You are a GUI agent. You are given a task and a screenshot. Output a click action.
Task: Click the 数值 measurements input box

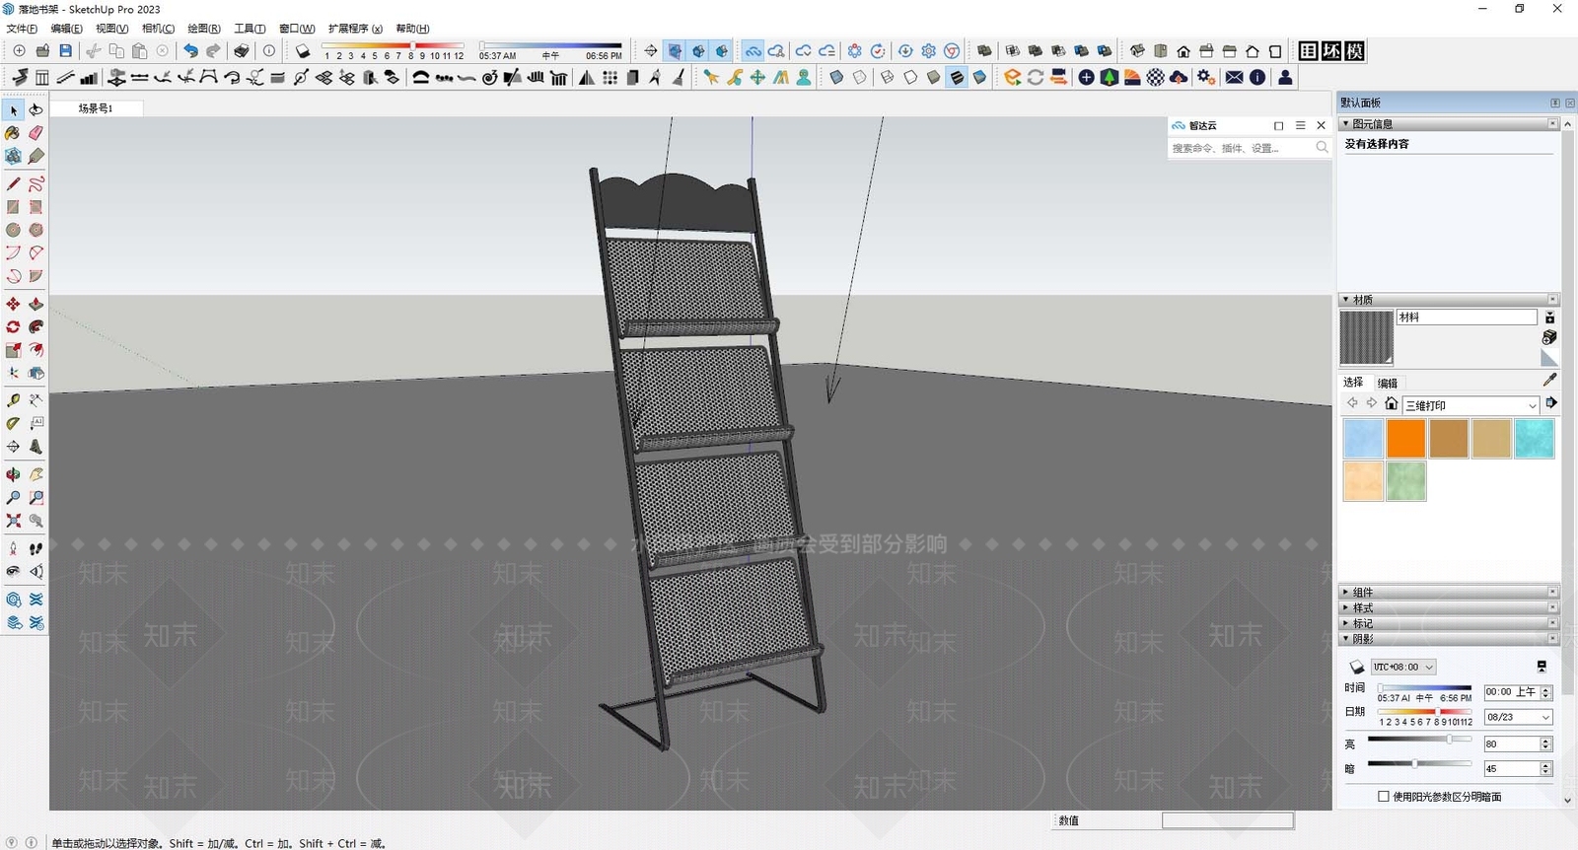click(1227, 820)
